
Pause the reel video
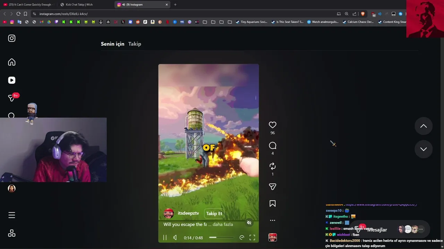[165, 238]
